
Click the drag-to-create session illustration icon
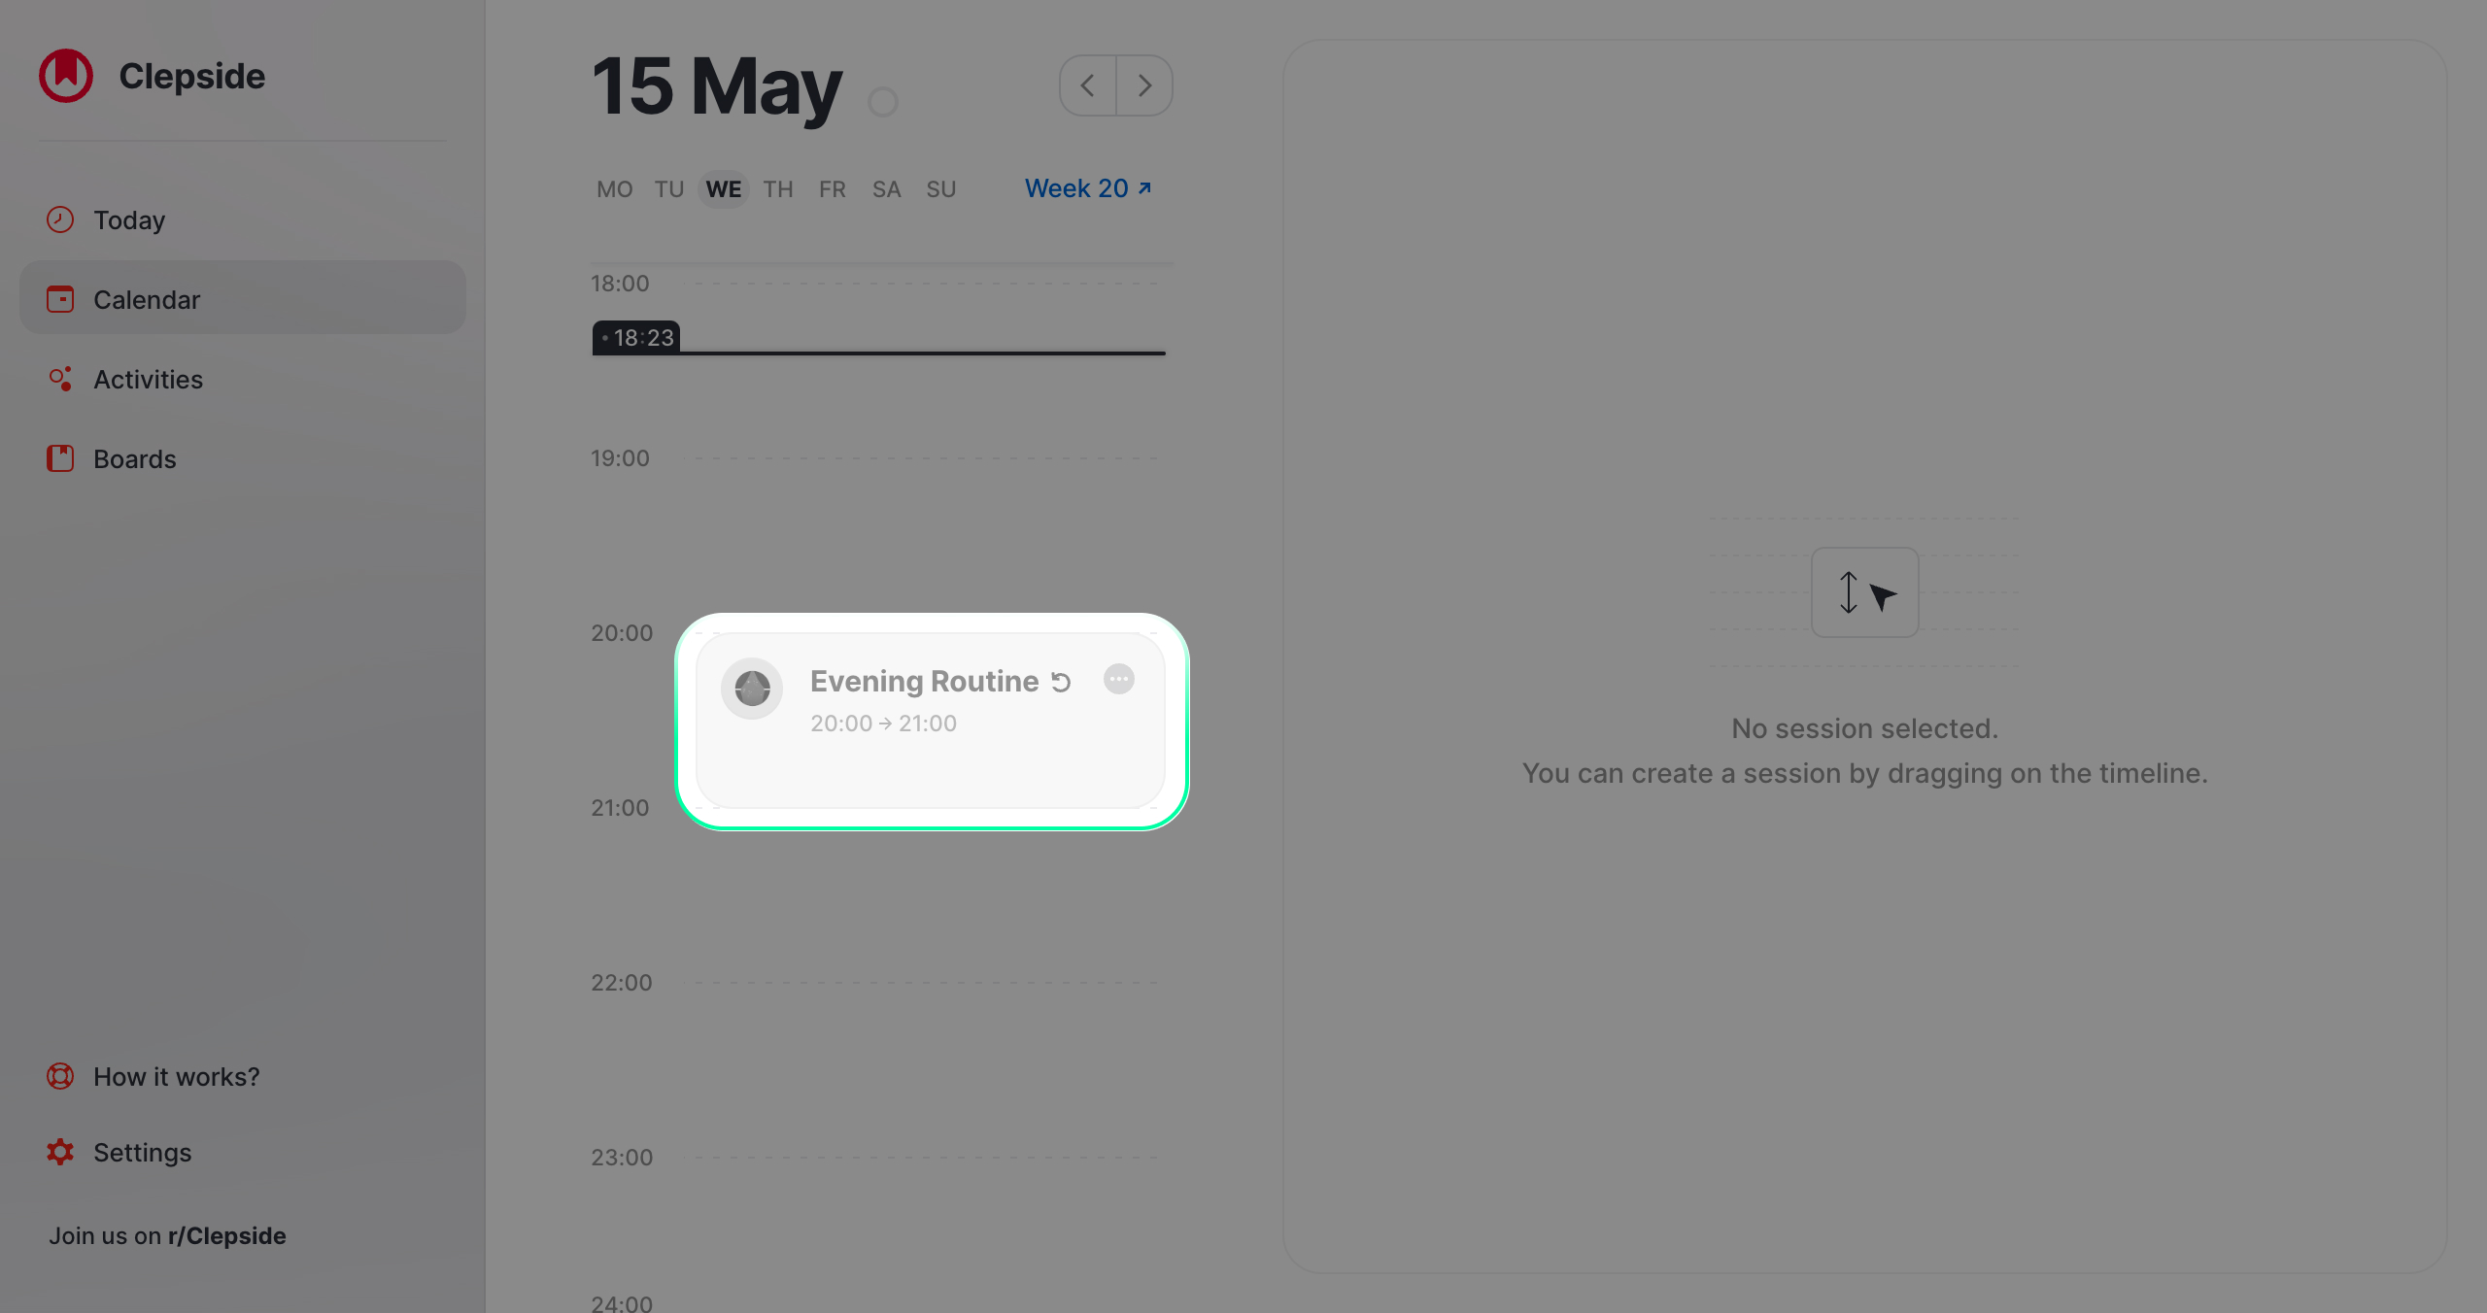point(1864,592)
